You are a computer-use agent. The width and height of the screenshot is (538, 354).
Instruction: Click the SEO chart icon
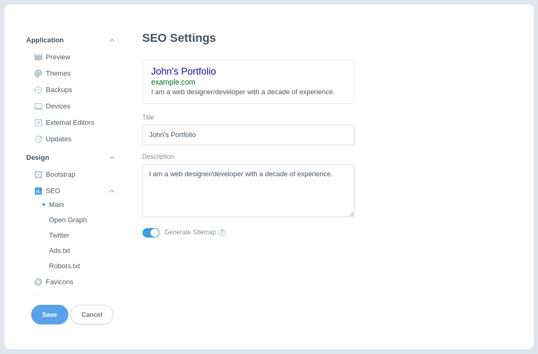(x=38, y=190)
